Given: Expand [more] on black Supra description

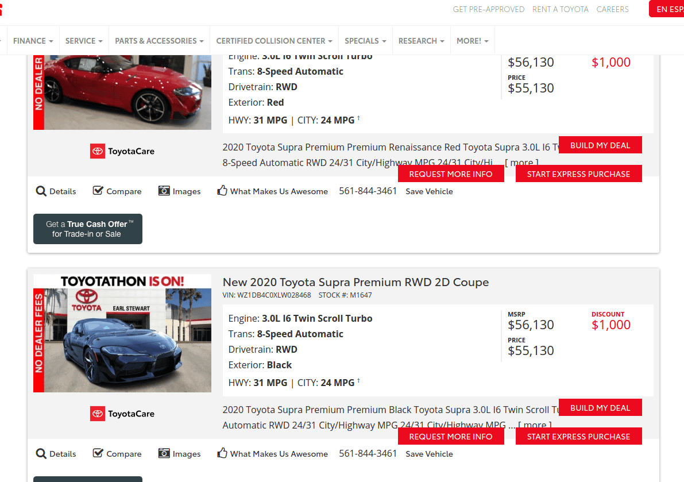Looking at the screenshot, I should (535, 425).
